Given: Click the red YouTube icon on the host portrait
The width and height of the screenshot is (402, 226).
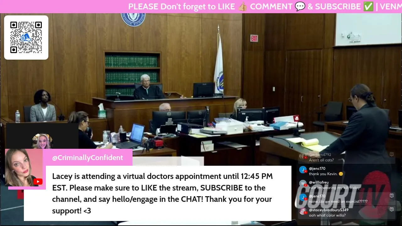Looking at the screenshot, I should [38, 181].
